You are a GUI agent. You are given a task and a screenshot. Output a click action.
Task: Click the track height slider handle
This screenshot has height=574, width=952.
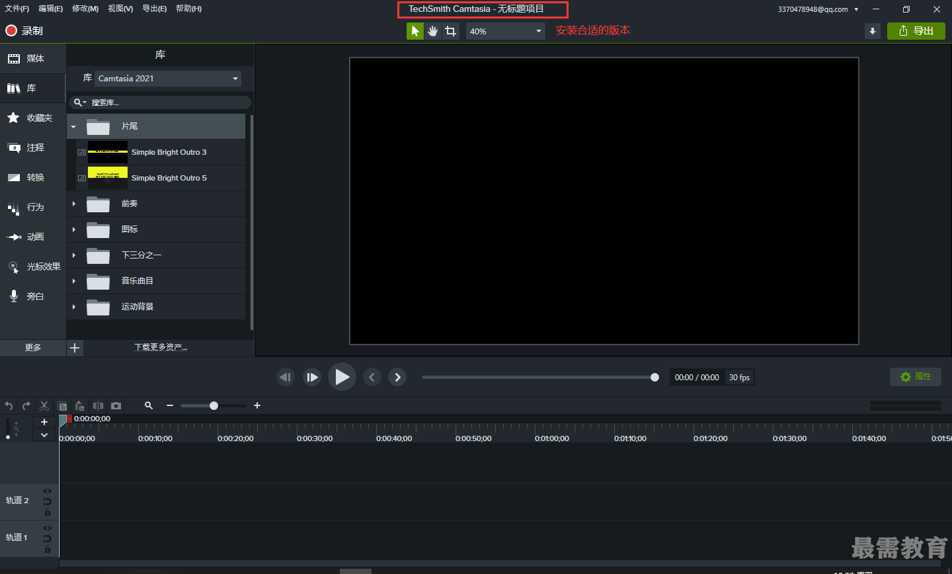click(8, 436)
